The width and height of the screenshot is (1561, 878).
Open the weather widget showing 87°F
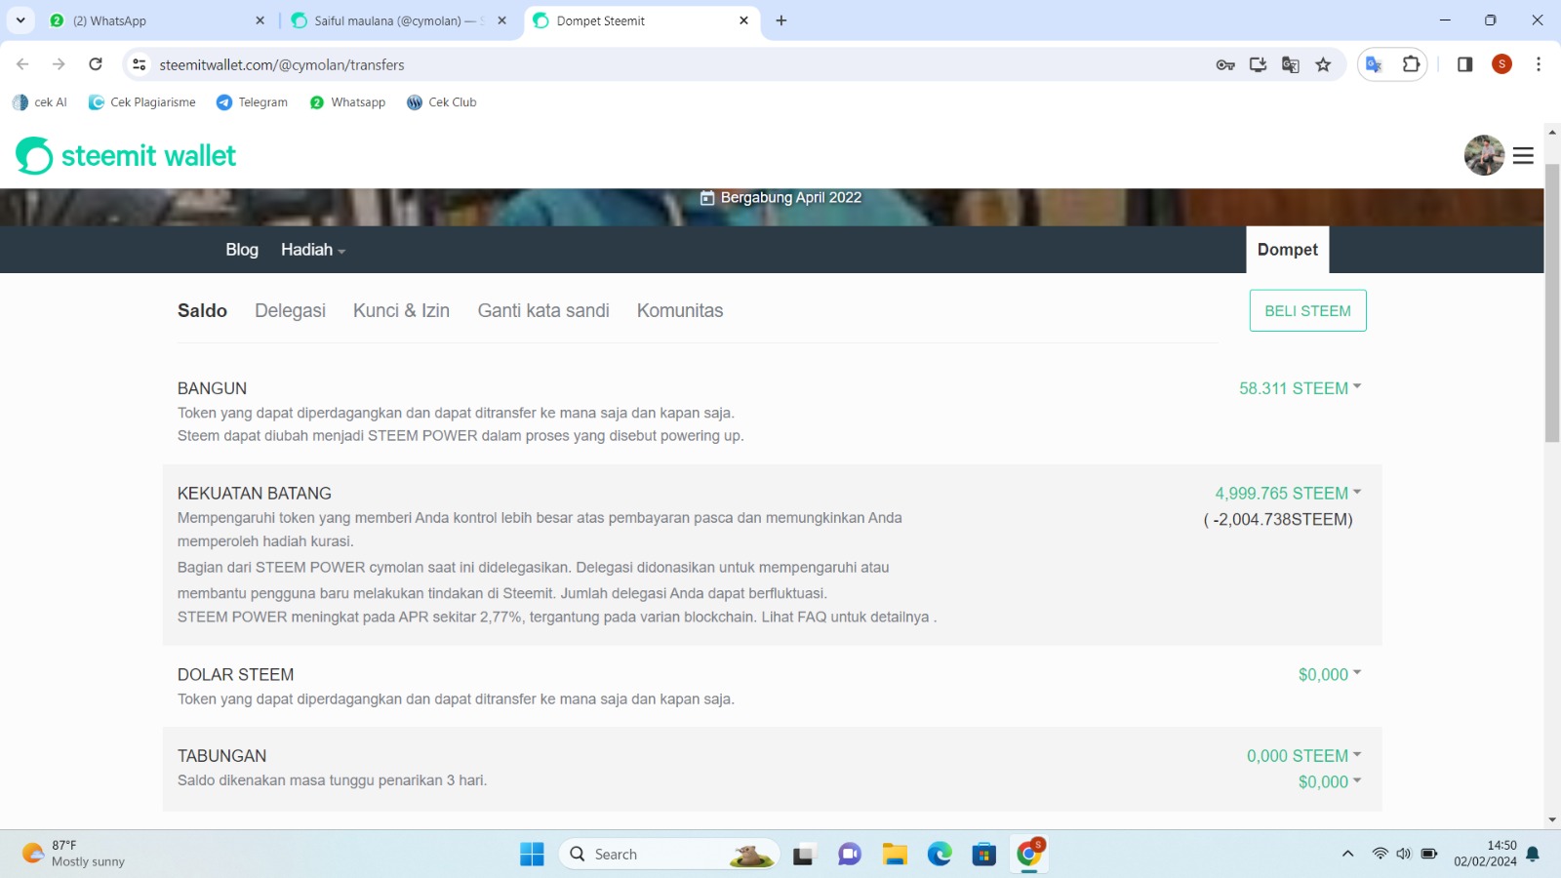point(74,854)
